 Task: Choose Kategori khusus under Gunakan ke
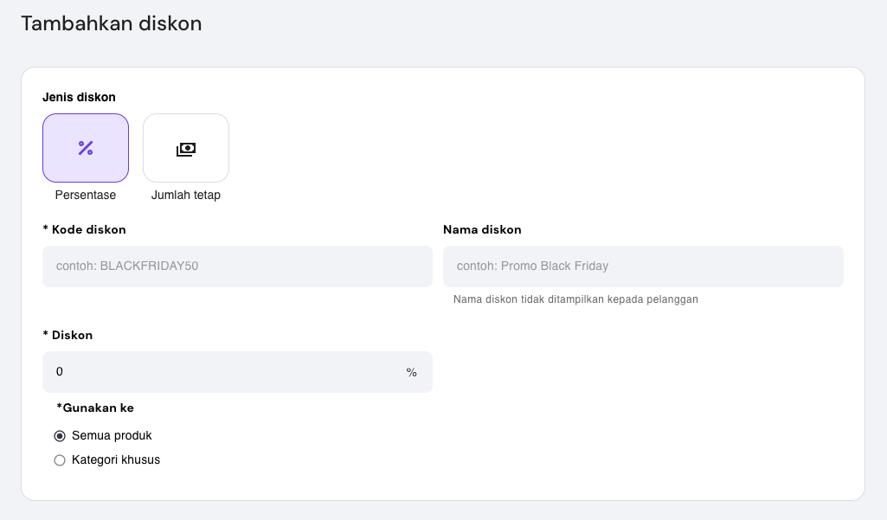click(x=59, y=459)
